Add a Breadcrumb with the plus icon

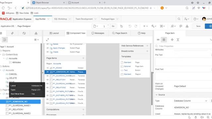point(147,51)
